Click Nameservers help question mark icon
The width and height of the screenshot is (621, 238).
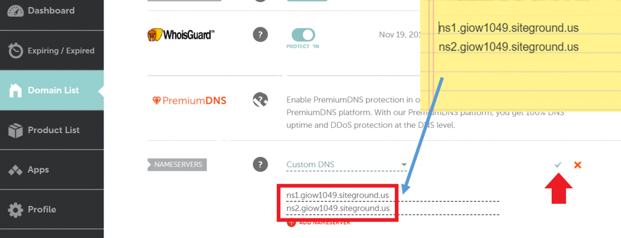click(260, 164)
